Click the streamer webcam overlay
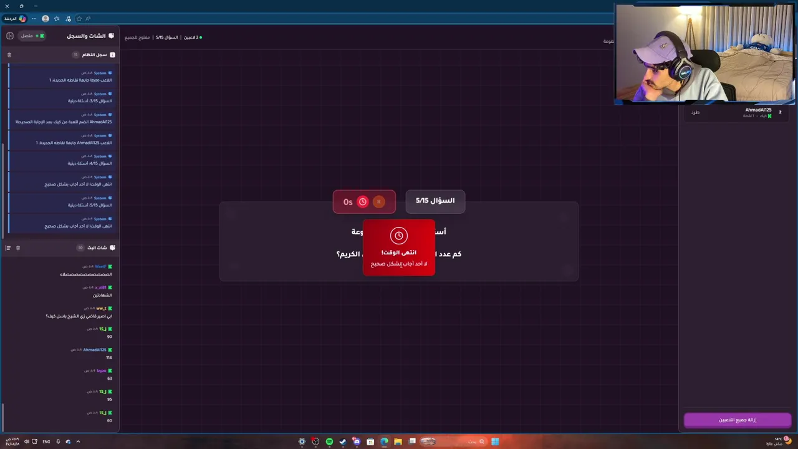Image resolution: width=798 pixels, height=449 pixels. [705, 54]
